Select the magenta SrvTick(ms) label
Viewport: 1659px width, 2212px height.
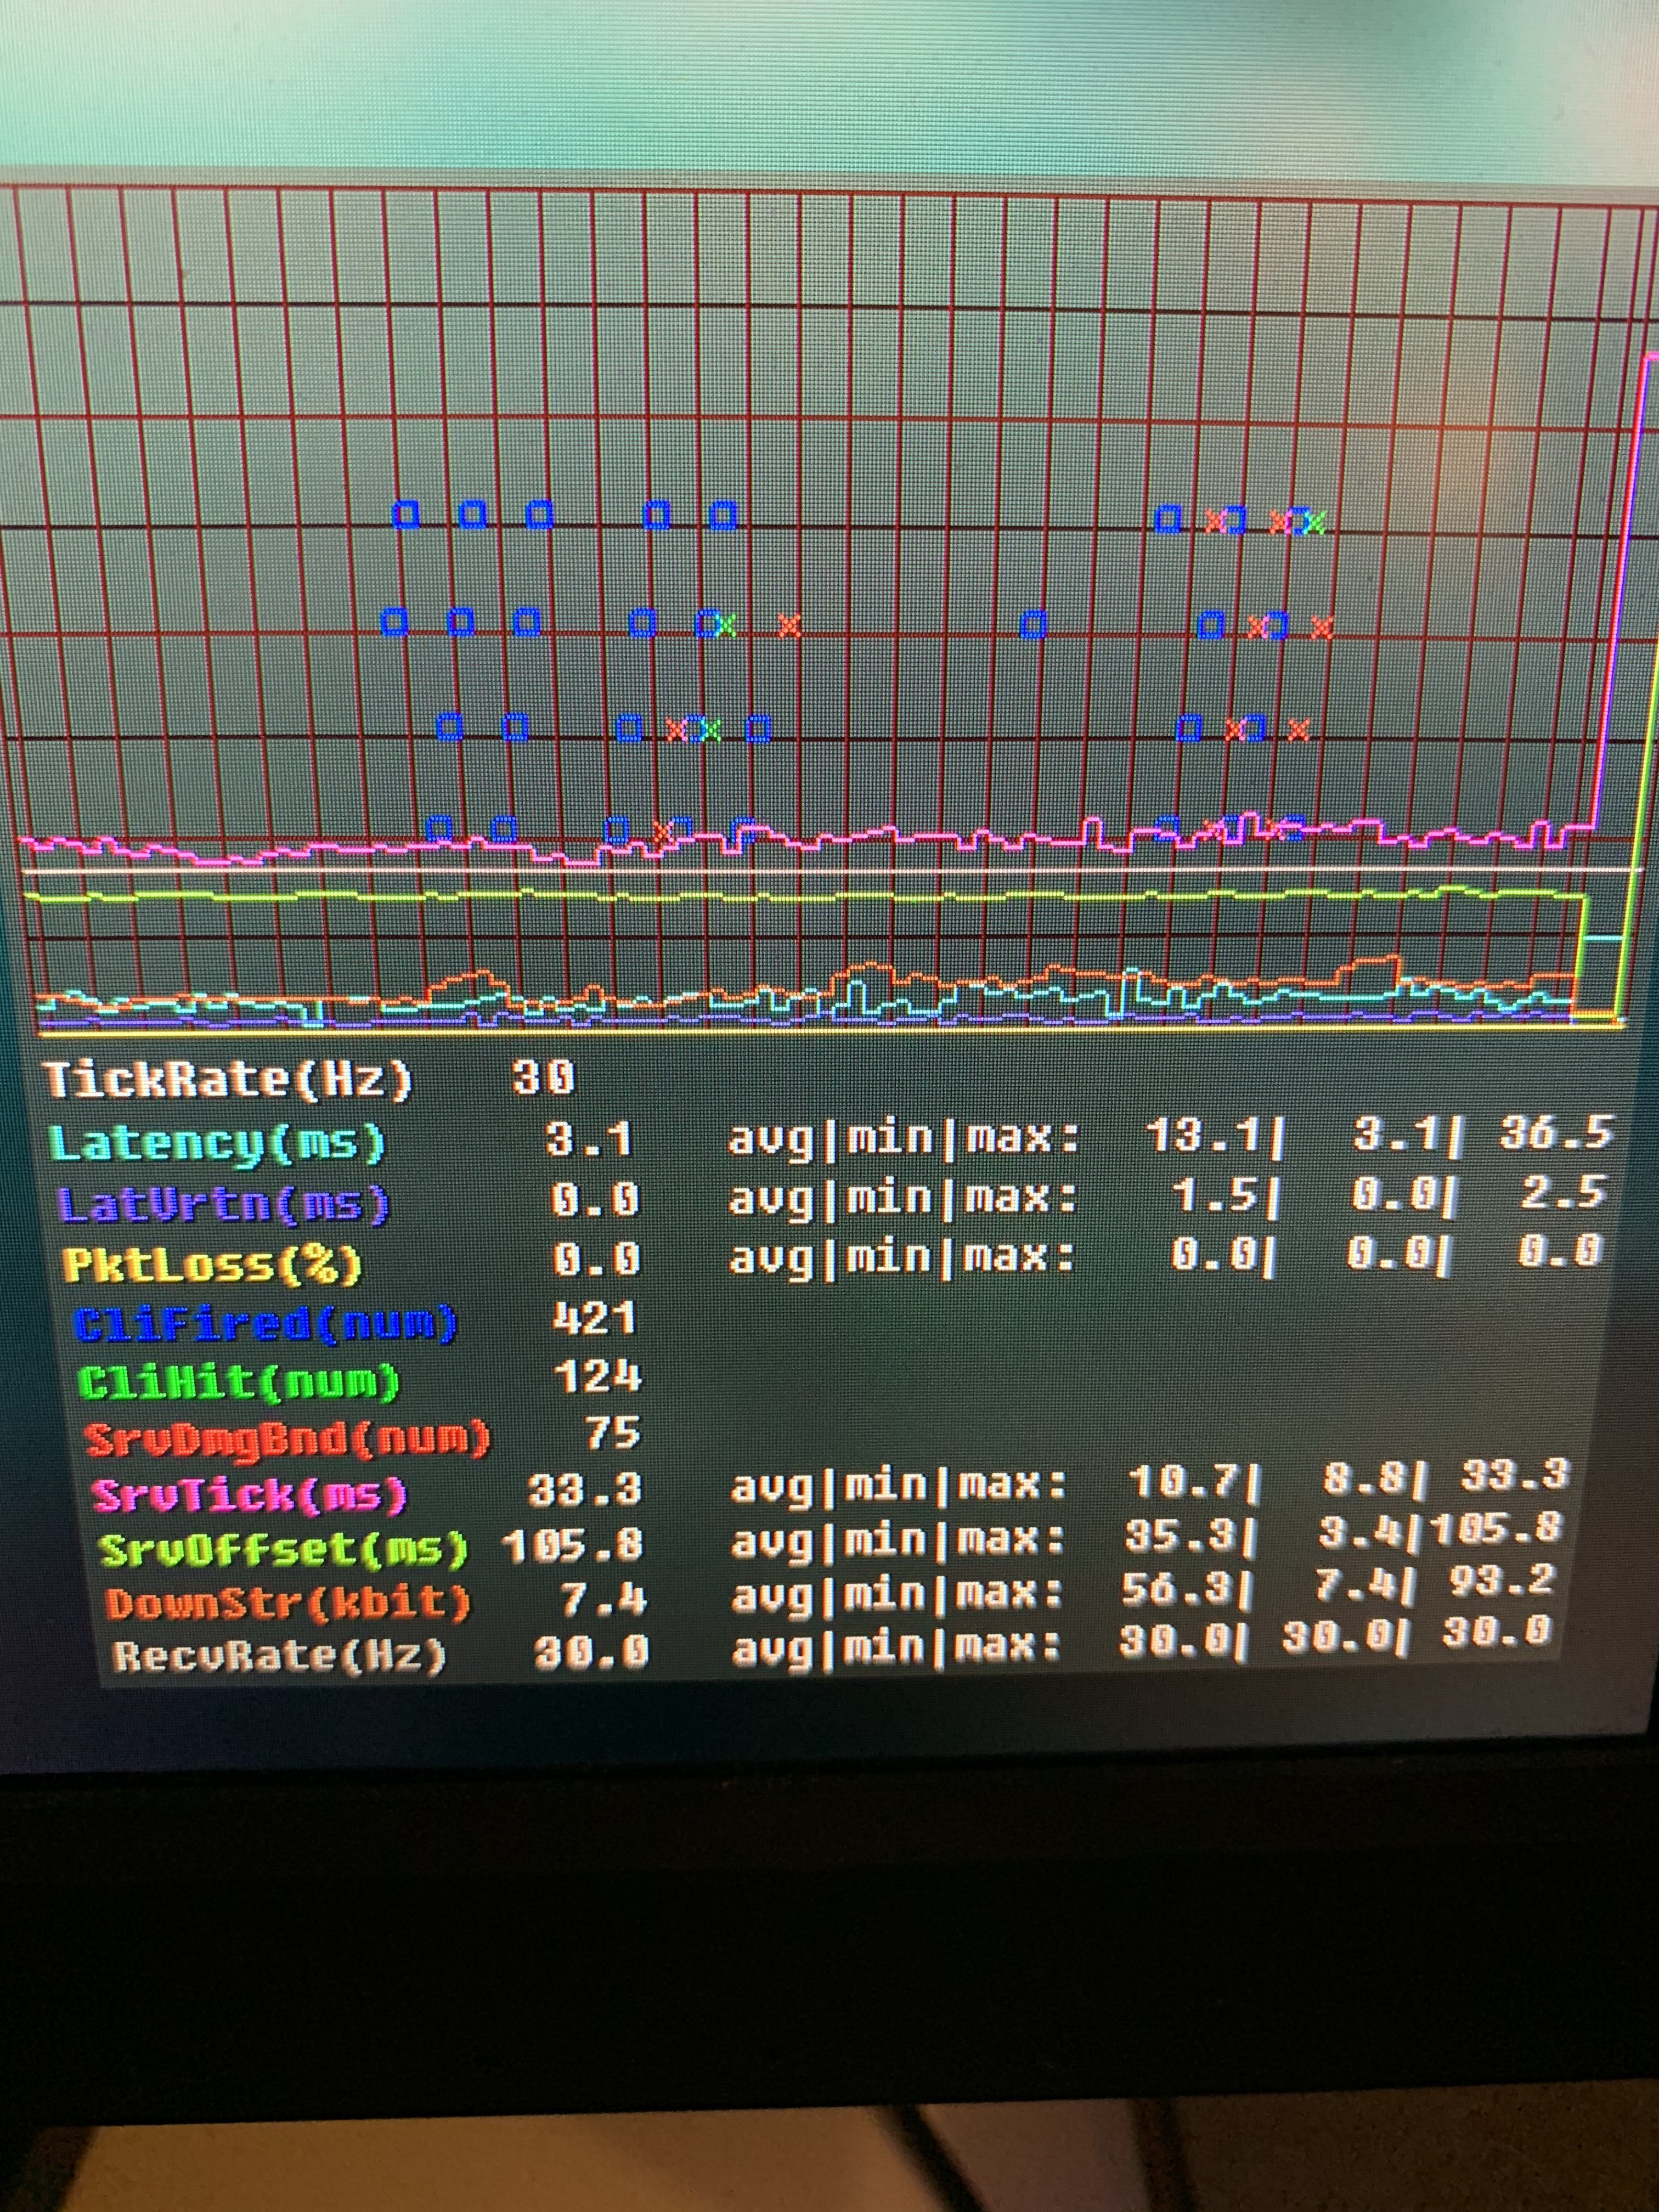[250, 1496]
